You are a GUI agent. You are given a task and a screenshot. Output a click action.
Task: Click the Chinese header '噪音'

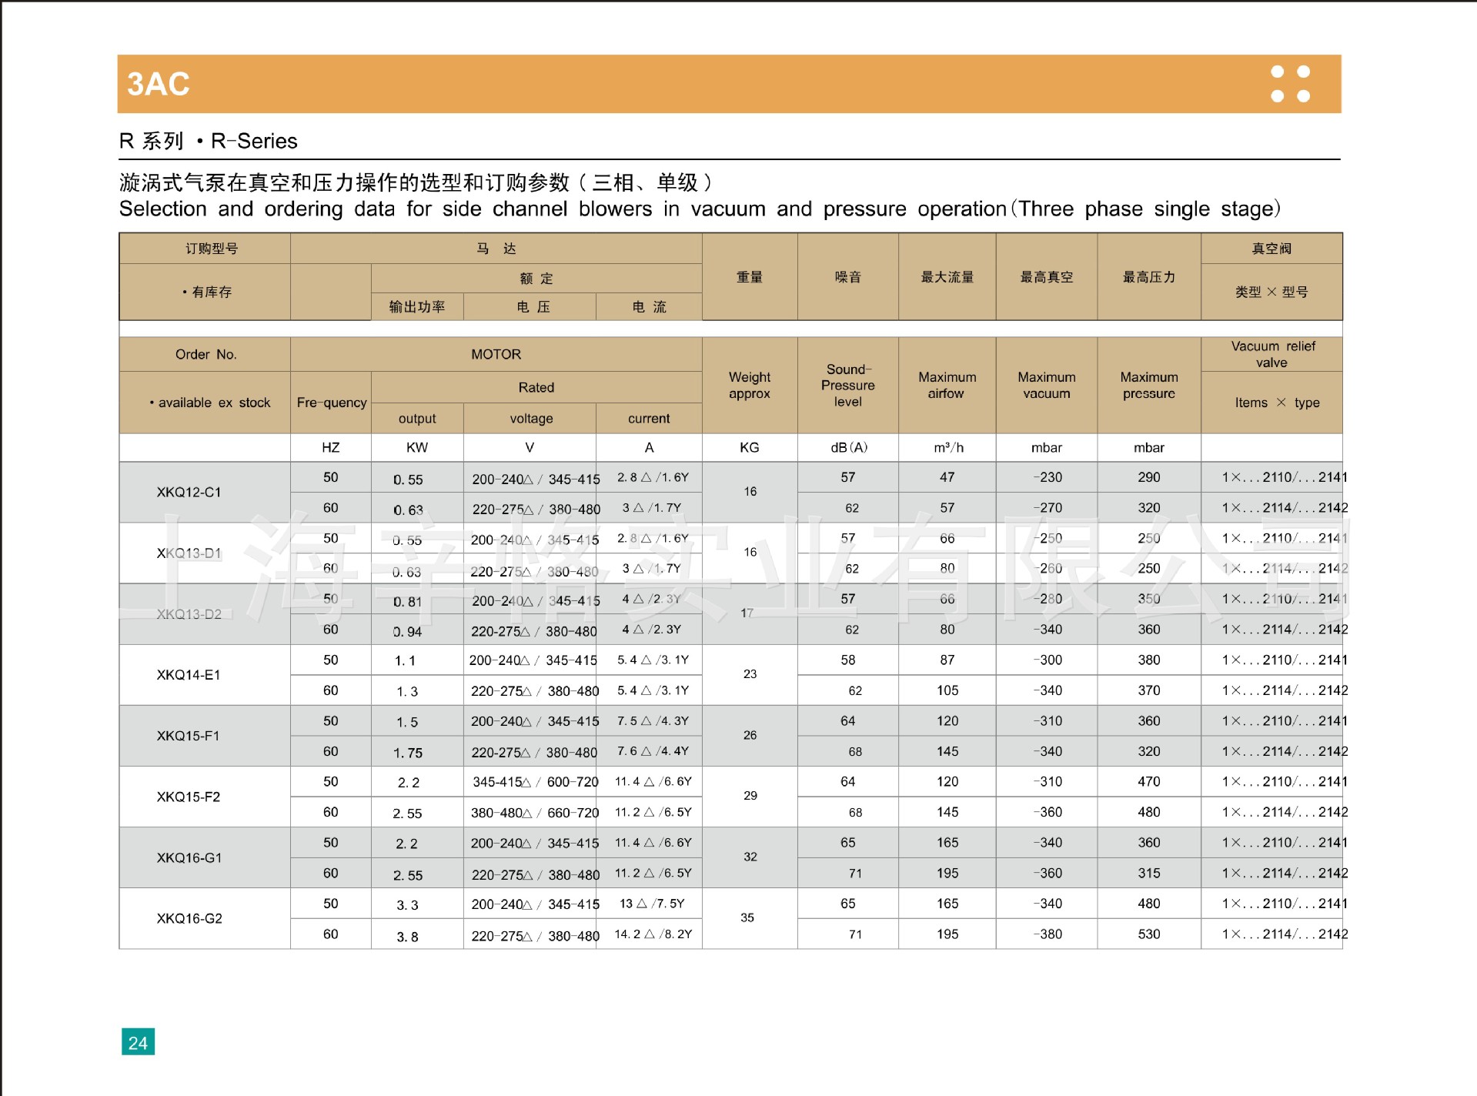(847, 277)
